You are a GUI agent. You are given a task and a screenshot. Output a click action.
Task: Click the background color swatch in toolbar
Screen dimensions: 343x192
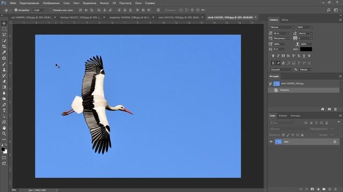(x=5, y=152)
